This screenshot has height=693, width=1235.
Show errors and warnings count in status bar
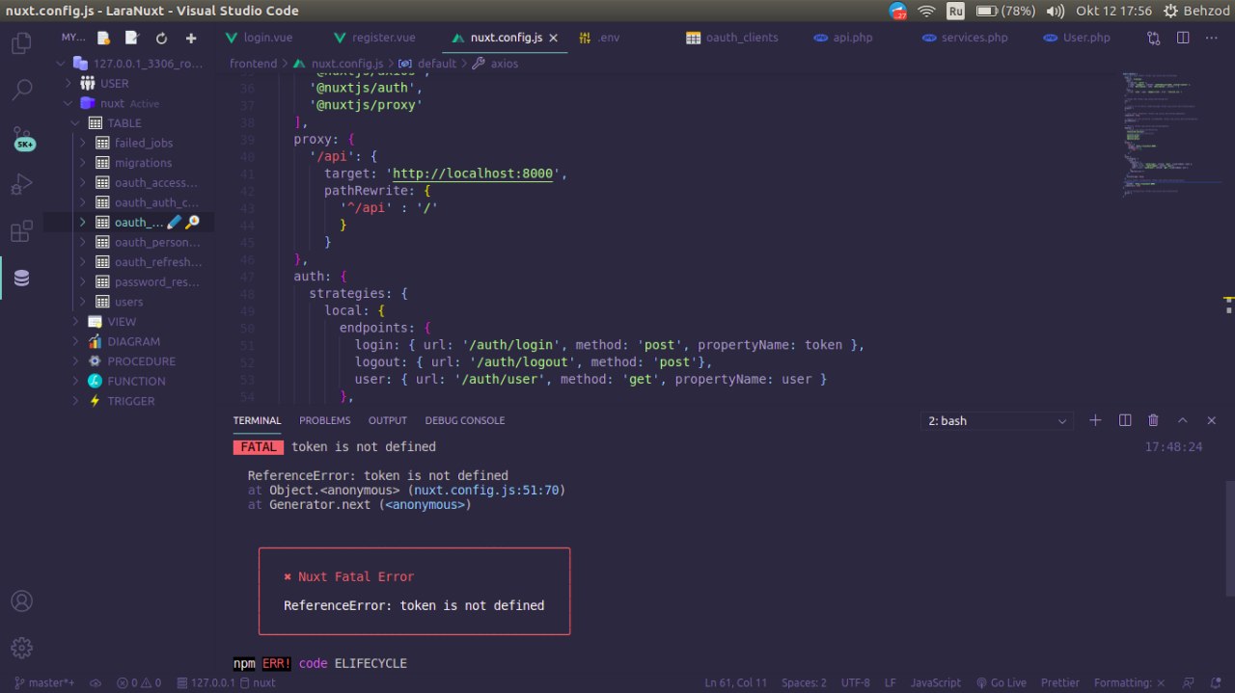pyautogui.click(x=139, y=682)
